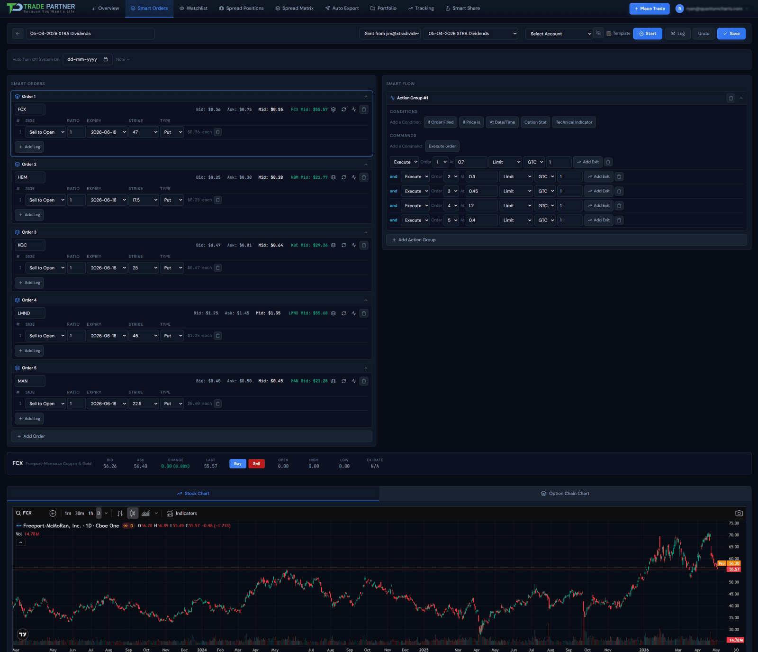The image size is (758, 652).
Task: Open the Side dropdown for the FCX leg
Action: coord(46,132)
